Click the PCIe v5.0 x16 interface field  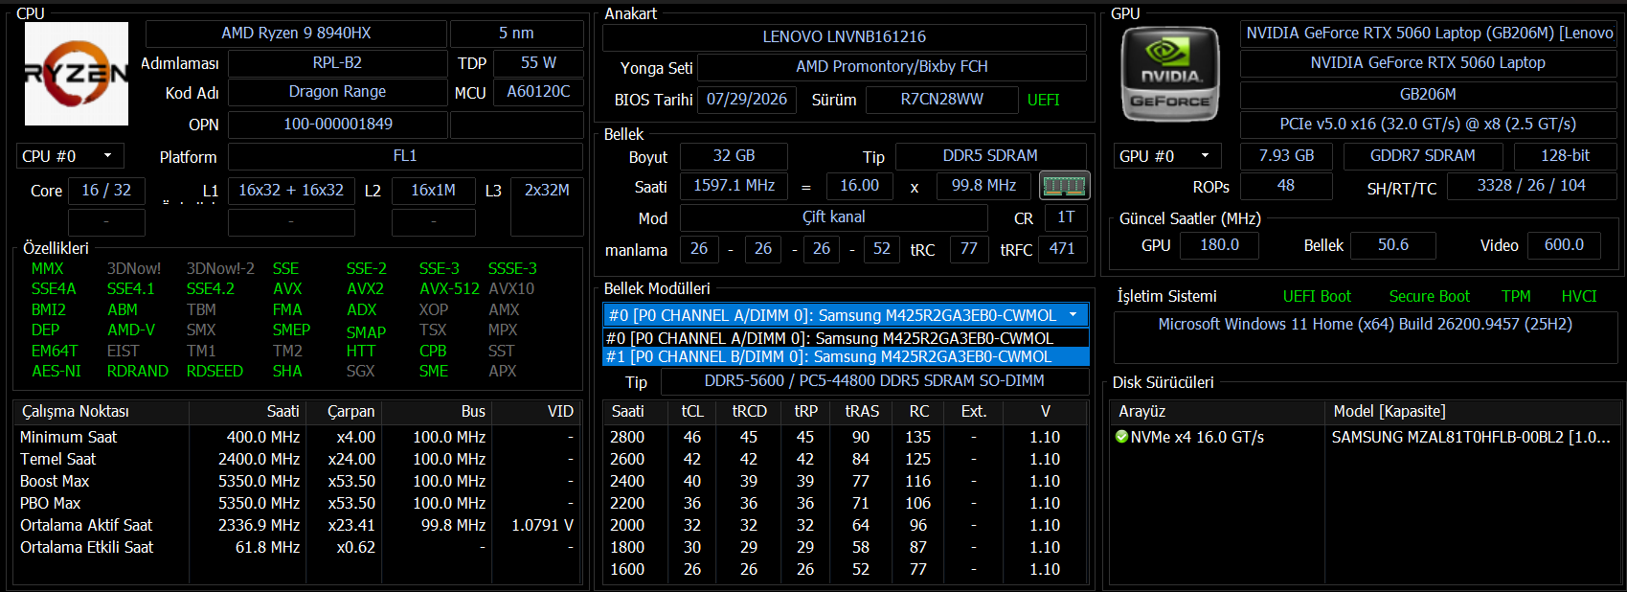(1428, 125)
